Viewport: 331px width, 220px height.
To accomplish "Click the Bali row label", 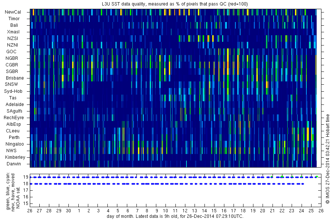I will coord(14,25).
